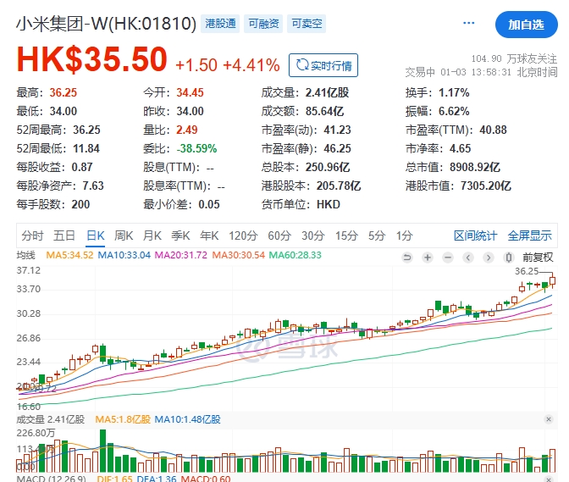The height and width of the screenshot is (482, 569).
Task: Click the 加自选 add to watchlist button
Action: coord(526,25)
